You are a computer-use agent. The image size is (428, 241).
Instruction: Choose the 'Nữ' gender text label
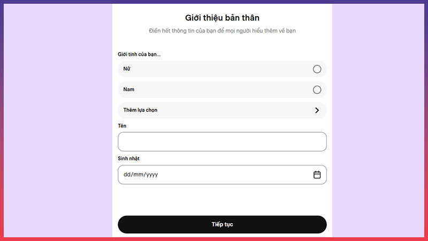pos(127,69)
